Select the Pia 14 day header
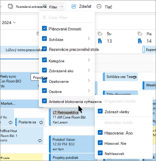Screen dimensions: 156x161 149,38
